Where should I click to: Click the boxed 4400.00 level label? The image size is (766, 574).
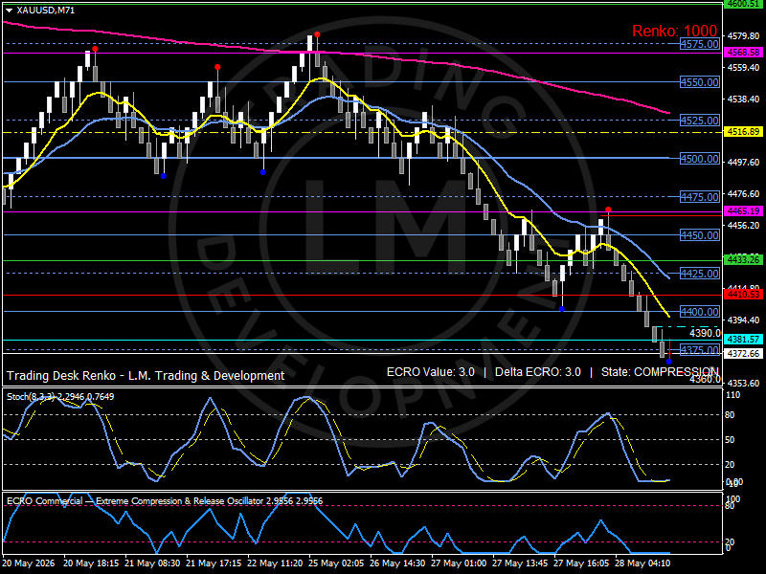(x=700, y=312)
